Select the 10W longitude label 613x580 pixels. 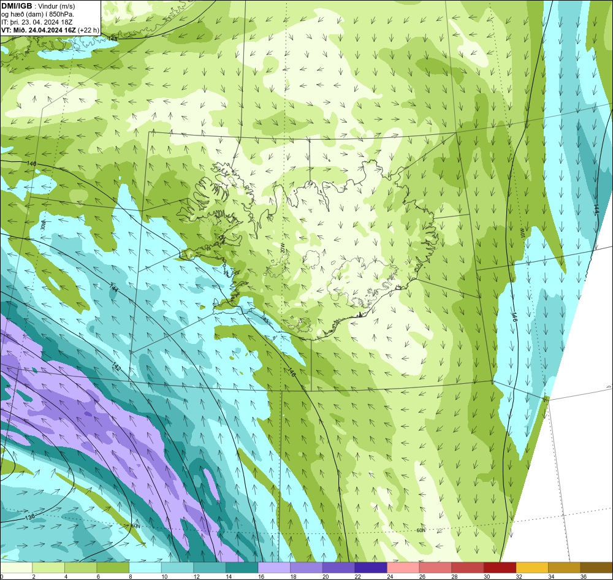[x=522, y=233]
